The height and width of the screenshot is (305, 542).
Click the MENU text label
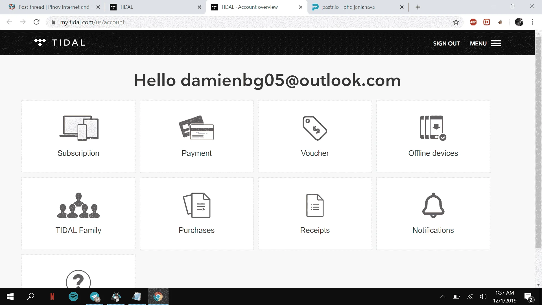[x=478, y=43]
